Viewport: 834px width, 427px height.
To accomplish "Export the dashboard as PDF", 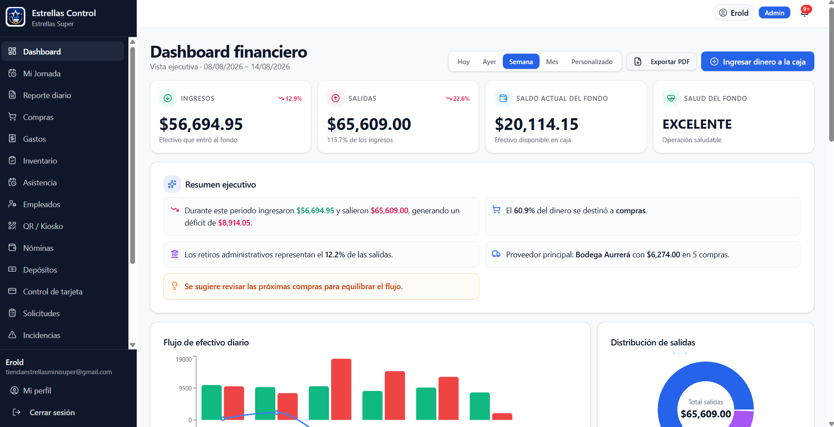I will point(662,61).
